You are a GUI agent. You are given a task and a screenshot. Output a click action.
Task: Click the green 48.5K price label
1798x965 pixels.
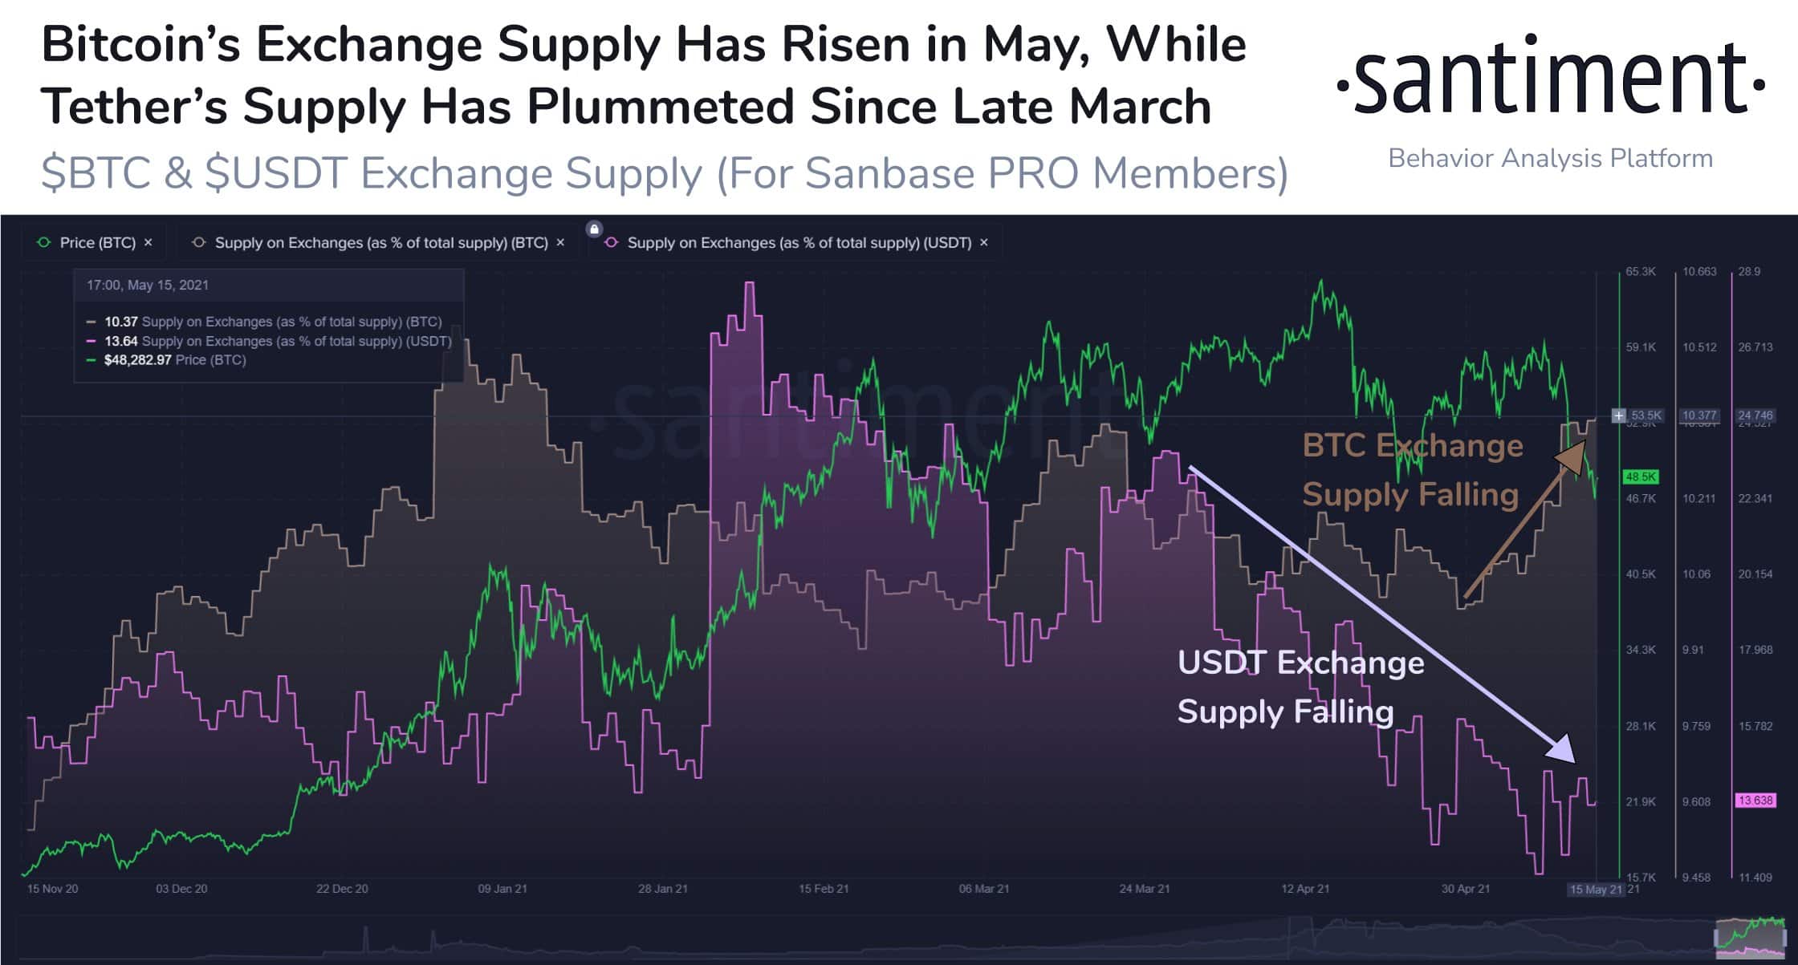point(1641,476)
